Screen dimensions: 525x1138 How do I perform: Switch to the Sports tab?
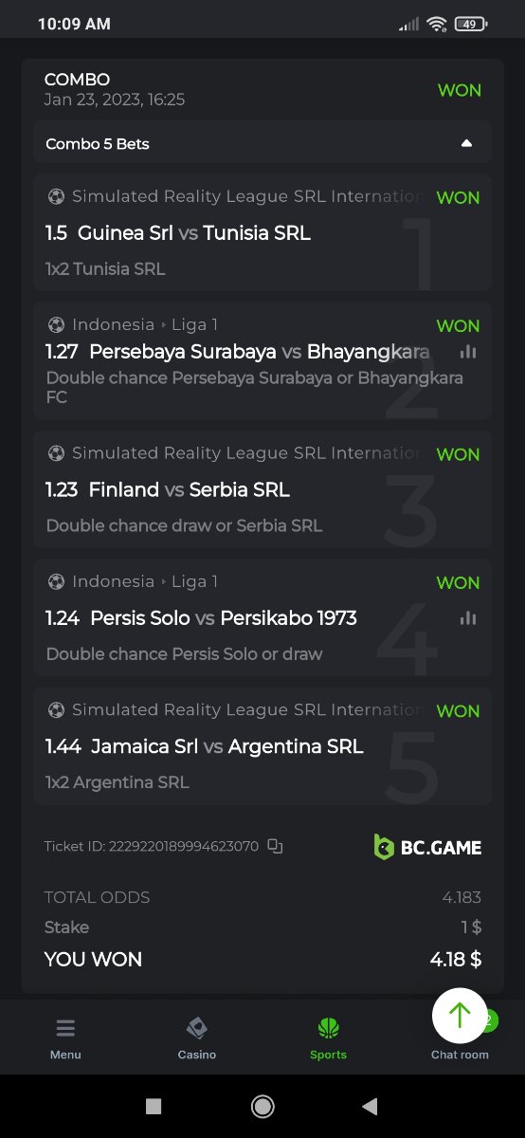click(329, 1038)
